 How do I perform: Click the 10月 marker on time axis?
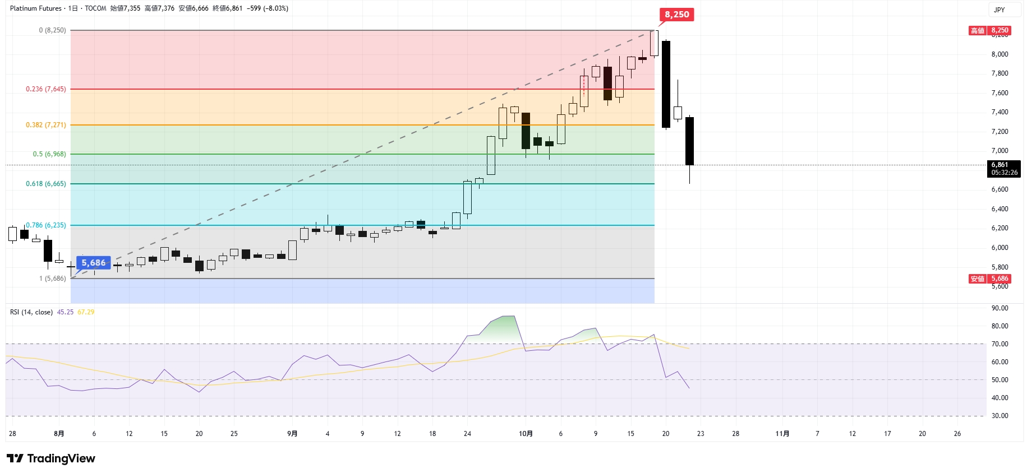(526, 434)
